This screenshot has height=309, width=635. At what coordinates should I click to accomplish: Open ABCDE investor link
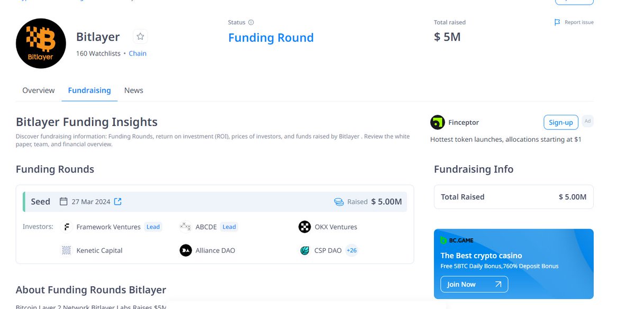coord(206,227)
